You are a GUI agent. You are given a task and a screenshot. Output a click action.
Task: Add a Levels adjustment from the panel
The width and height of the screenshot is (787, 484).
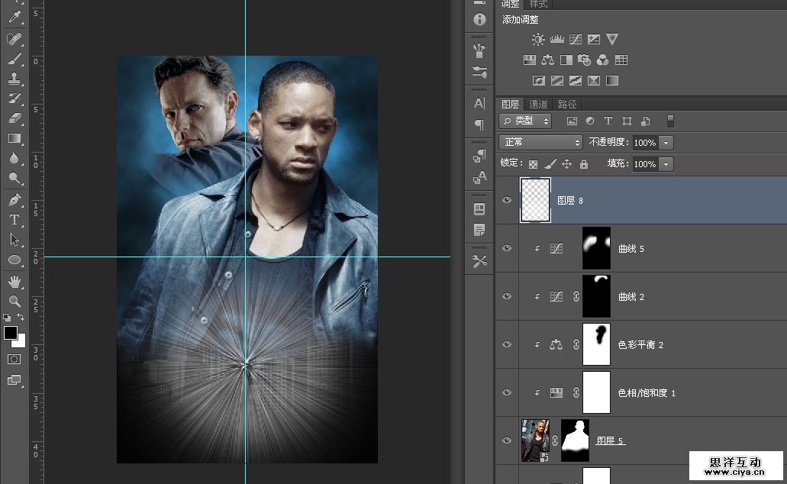556,40
